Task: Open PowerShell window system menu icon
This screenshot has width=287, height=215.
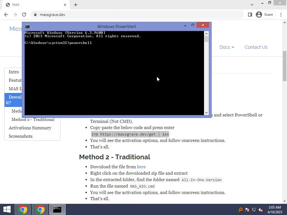Action: [27, 27]
